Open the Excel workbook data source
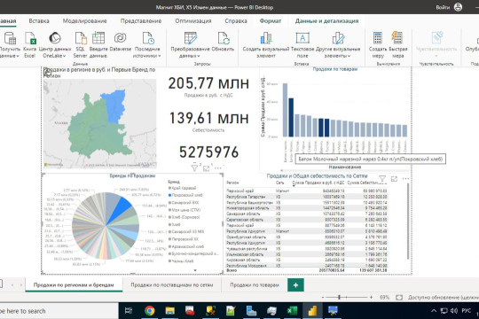 pyautogui.click(x=30, y=44)
